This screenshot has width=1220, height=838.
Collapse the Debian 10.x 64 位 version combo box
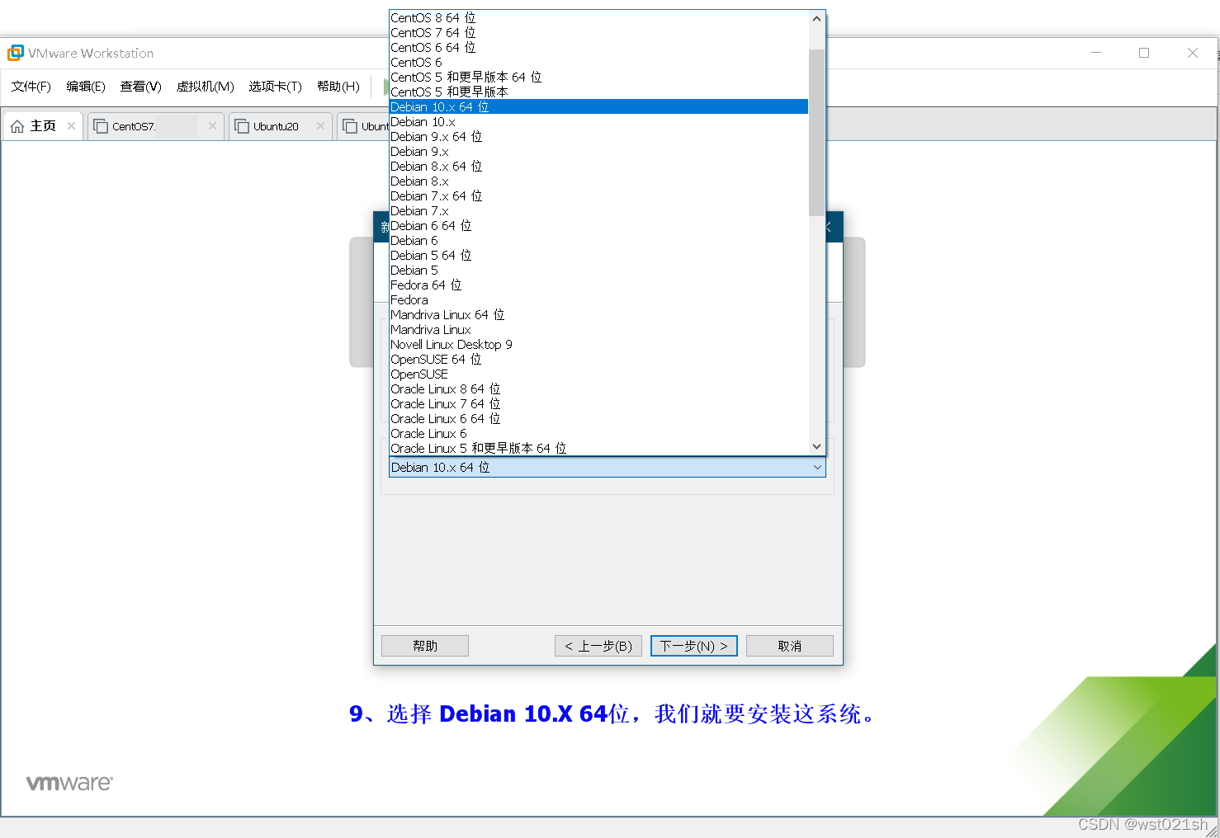607,467
